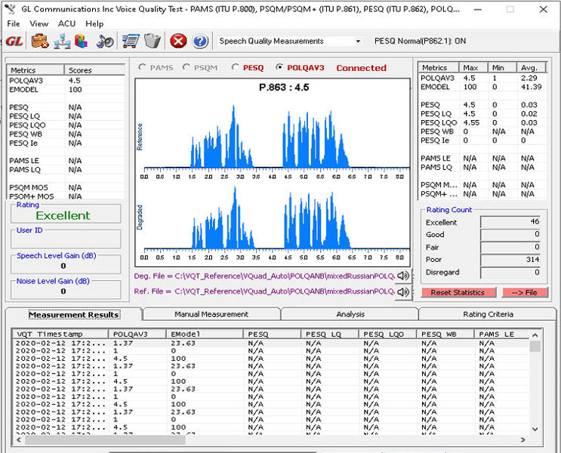Click the VQT Timestamp column header

pos(60,334)
